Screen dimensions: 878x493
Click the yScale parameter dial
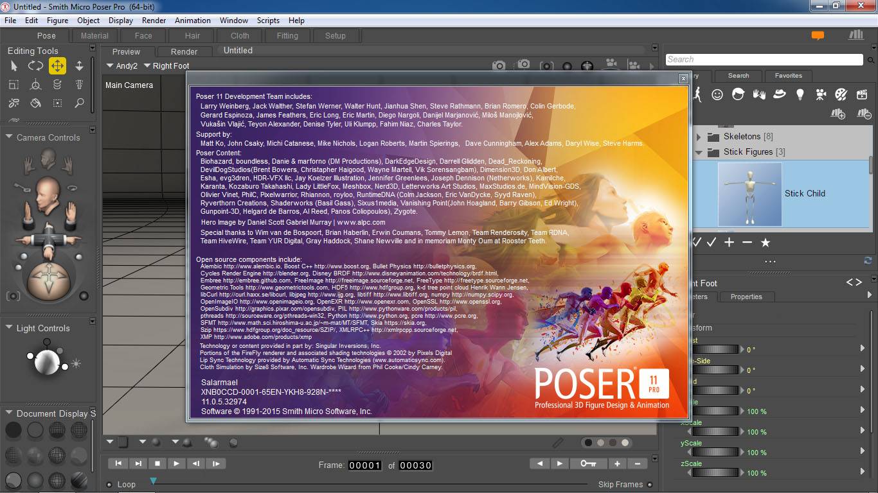[x=715, y=452]
